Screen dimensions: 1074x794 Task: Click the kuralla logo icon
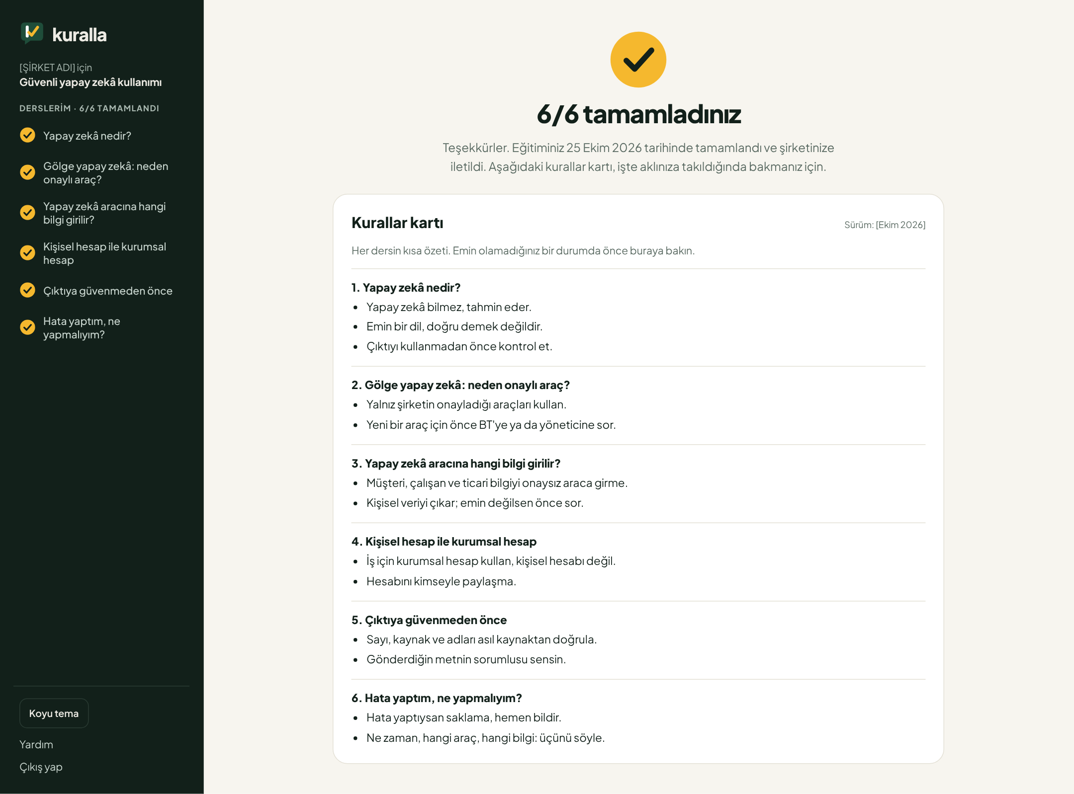point(32,33)
